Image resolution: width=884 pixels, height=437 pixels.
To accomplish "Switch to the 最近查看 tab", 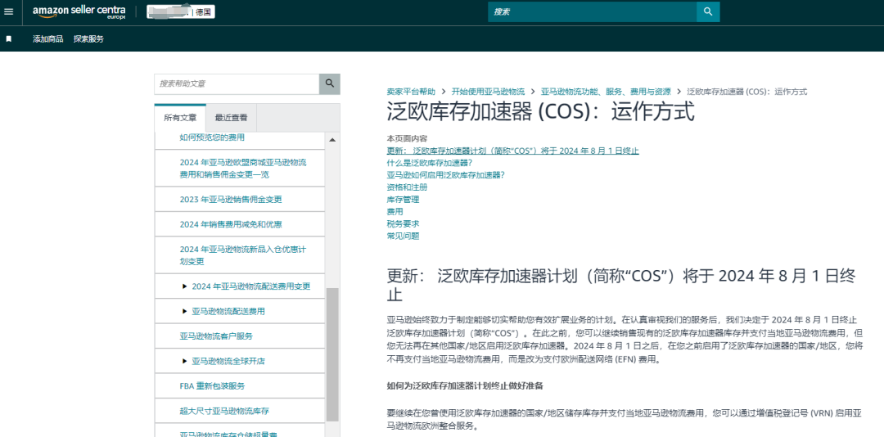I will 231,118.
